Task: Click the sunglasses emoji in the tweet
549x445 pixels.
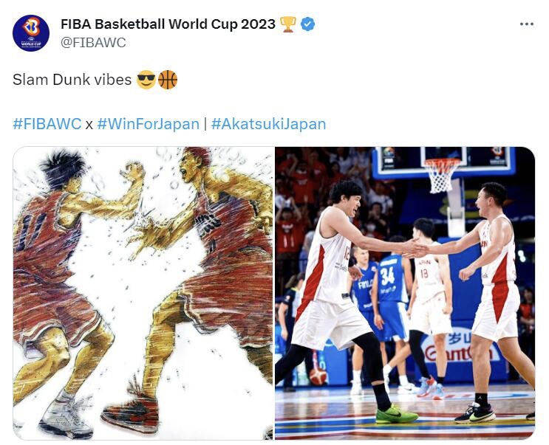Action: (x=146, y=80)
